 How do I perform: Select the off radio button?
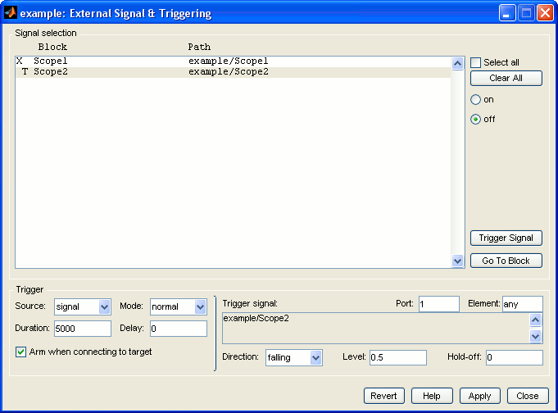475,119
